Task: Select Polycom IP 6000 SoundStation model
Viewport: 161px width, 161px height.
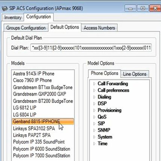Action: point(43,149)
